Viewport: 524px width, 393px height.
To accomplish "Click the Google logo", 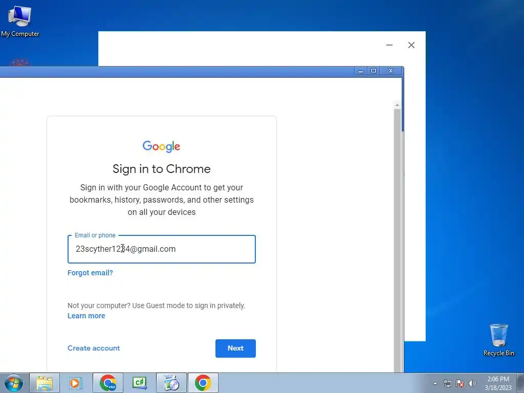I will coord(161,146).
